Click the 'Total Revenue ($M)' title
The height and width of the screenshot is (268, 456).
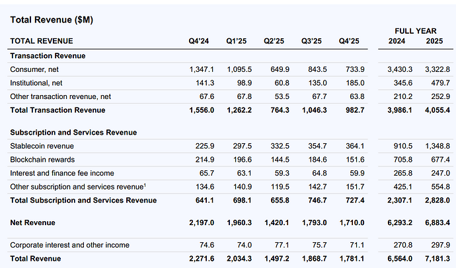52,20
